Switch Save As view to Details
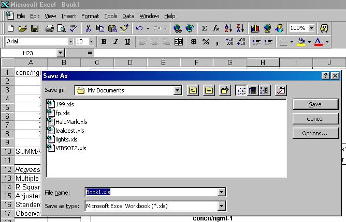The height and width of the screenshot is (222, 346). point(253,90)
